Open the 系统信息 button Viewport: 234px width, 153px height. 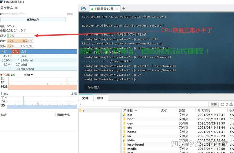(33, 20)
